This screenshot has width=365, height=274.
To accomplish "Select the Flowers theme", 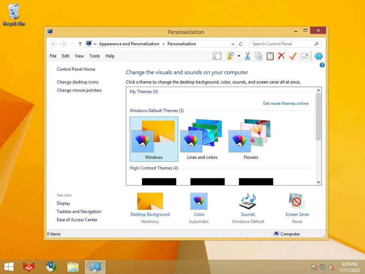I will click(251, 139).
